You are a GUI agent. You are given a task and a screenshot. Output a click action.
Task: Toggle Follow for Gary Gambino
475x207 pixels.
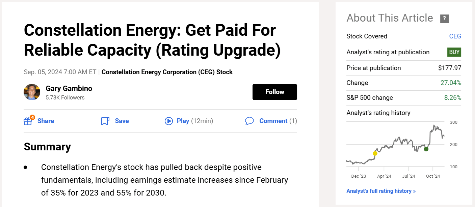tap(274, 92)
